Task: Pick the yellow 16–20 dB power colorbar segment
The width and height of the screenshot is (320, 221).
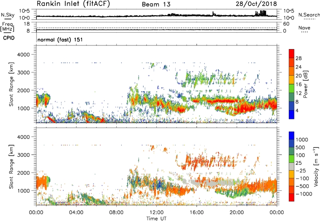Action: point(292,80)
